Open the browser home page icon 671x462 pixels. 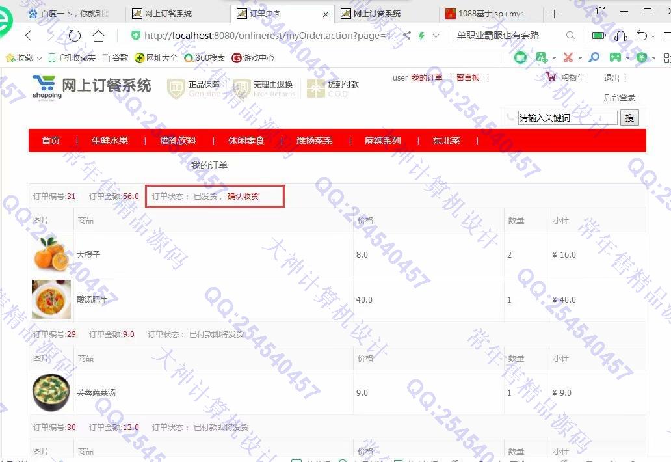(98, 36)
